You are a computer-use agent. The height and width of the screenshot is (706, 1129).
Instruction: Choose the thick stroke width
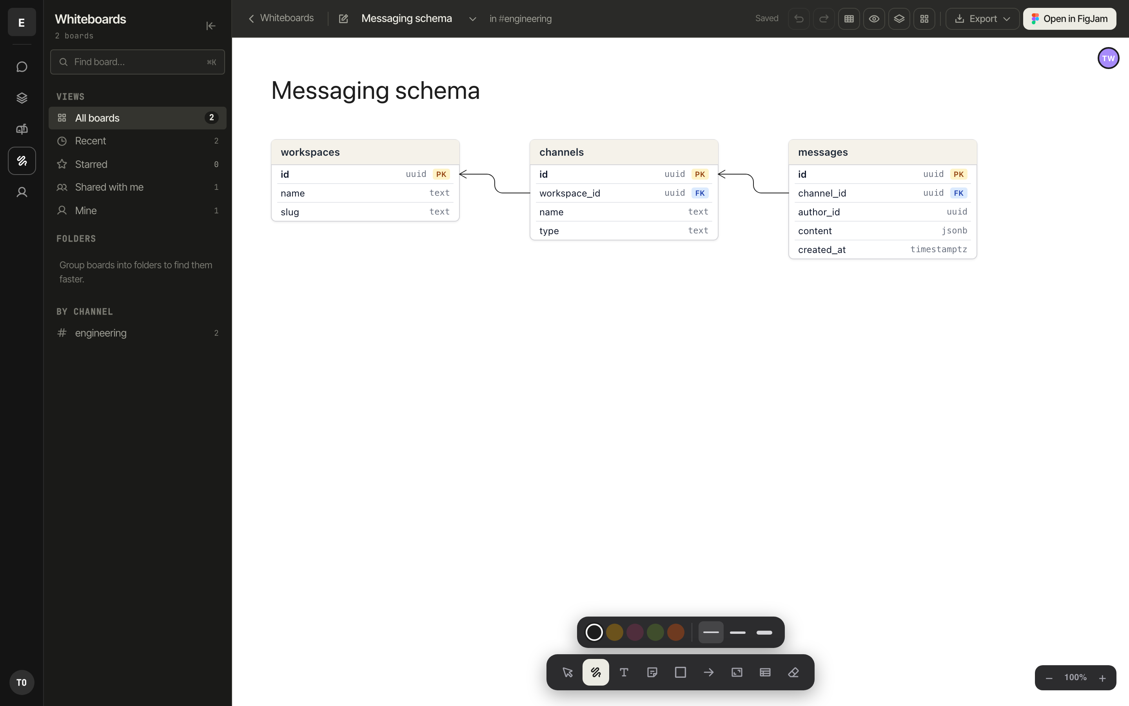[x=764, y=632]
